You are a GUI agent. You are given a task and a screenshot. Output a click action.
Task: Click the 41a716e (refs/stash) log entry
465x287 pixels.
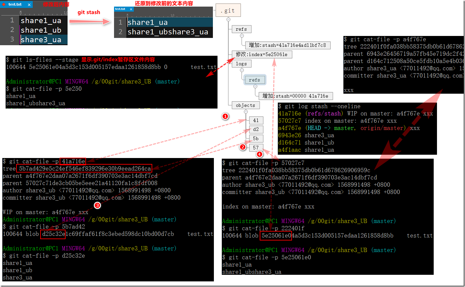click(x=356, y=113)
